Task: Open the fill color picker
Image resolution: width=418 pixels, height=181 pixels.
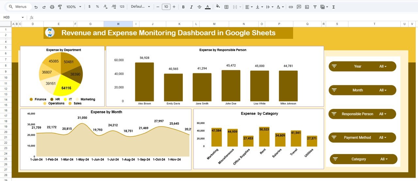Action: pyautogui.click(x=218, y=7)
